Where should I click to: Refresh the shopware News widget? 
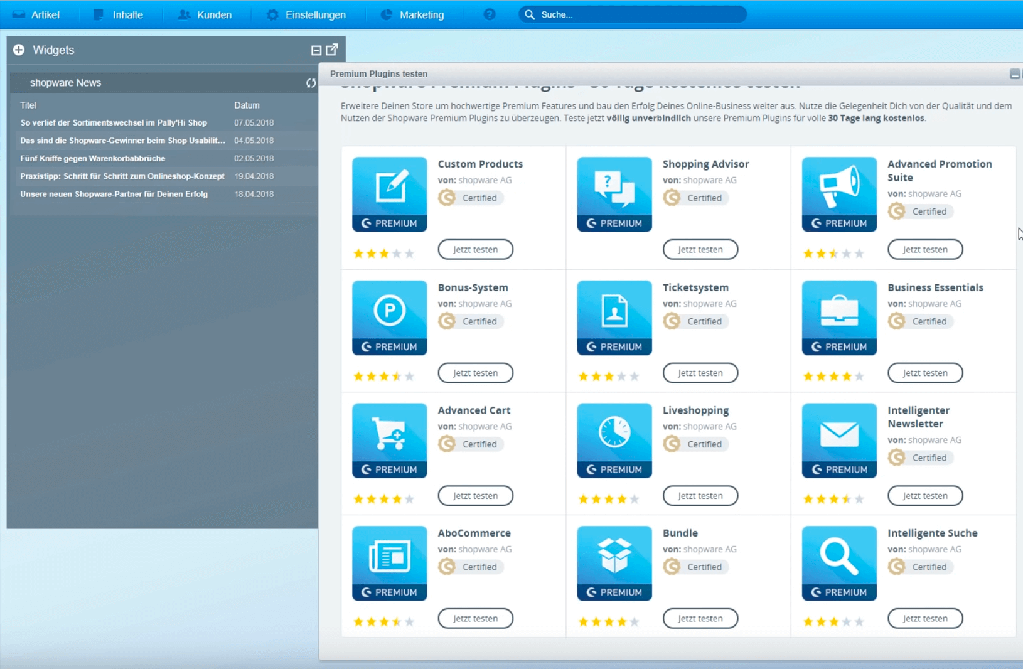311,82
